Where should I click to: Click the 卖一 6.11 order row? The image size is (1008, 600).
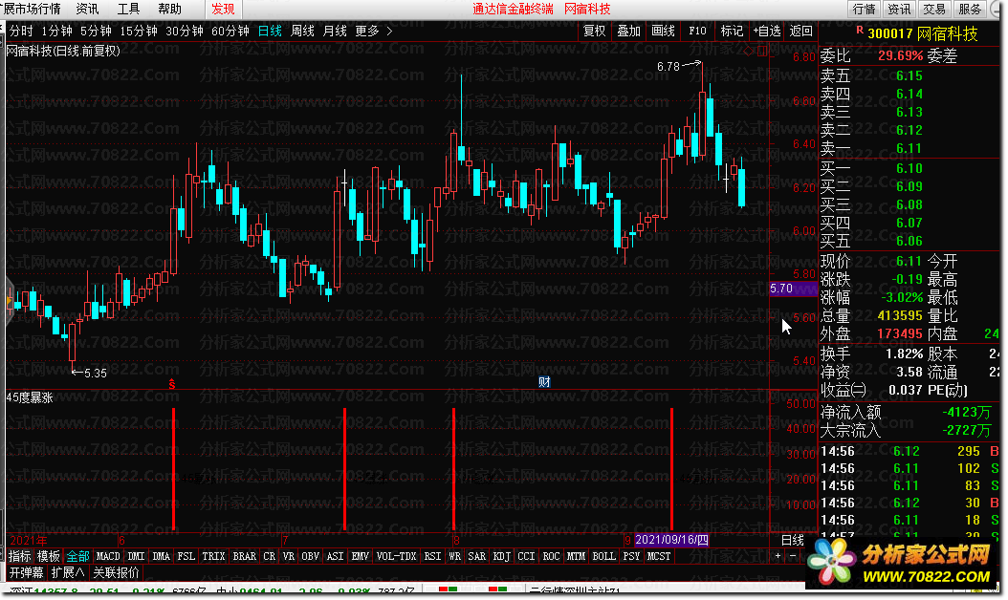click(x=909, y=148)
